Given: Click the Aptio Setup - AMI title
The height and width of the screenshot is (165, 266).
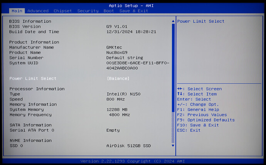Looking at the screenshot, I should pyautogui.click(x=131, y=6).
